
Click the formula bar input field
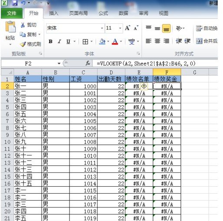[156, 63]
